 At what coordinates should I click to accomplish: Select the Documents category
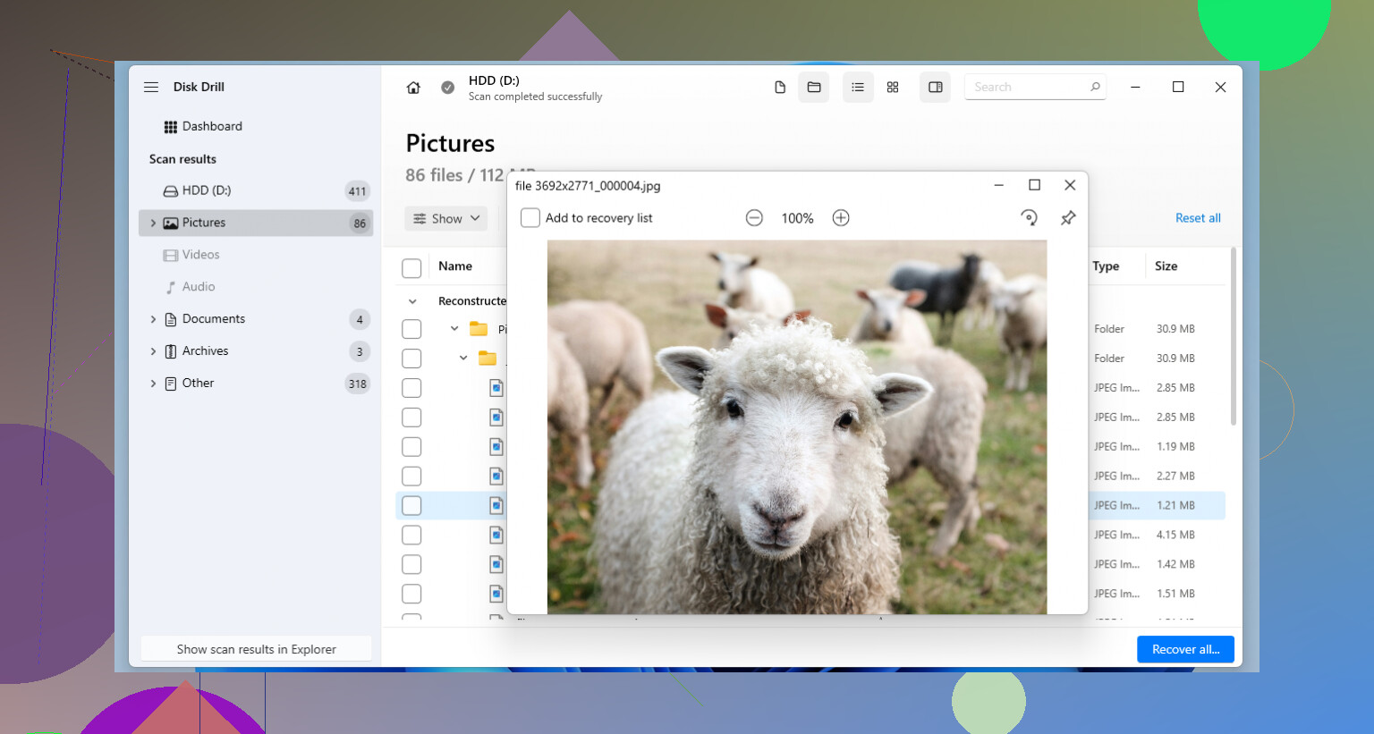click(256, 319)
